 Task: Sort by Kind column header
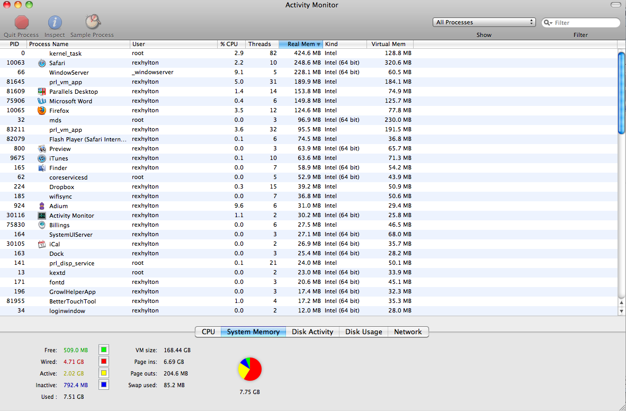click(x=345, y=44)
